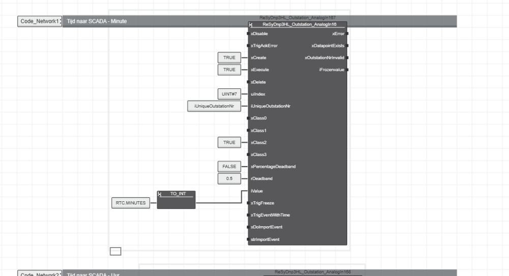Select the 'Tijd naar SCADA - Minute' network header
509x276 pixels.
click(x=153, y=21)
